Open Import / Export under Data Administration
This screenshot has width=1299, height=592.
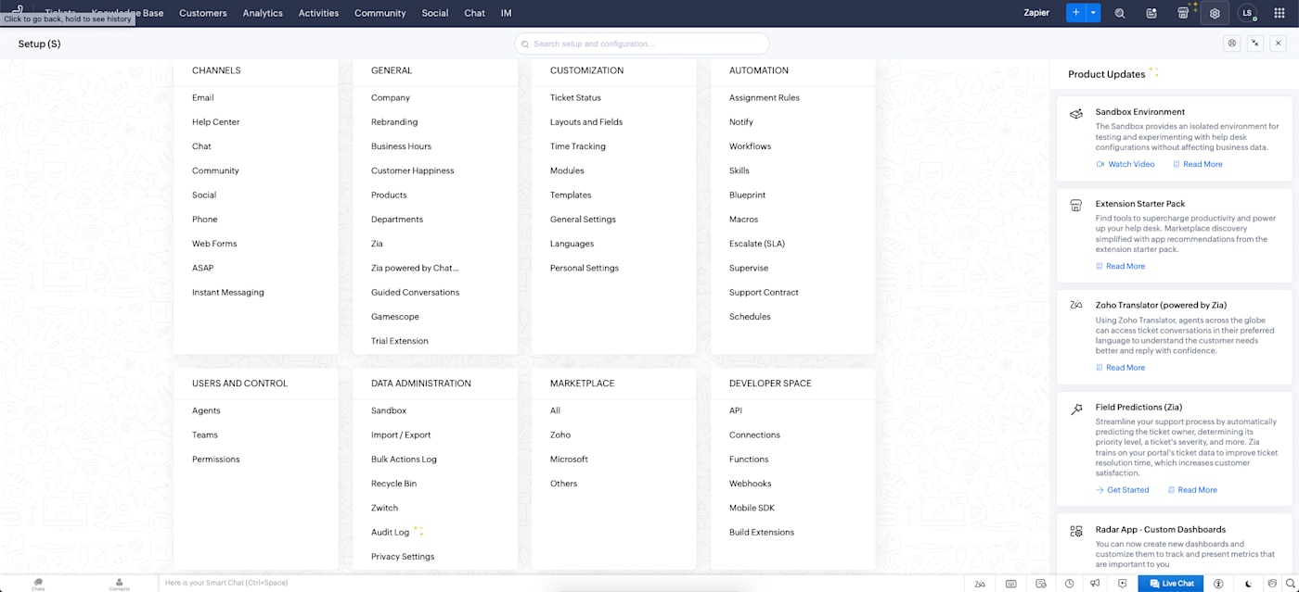point(401,435)
